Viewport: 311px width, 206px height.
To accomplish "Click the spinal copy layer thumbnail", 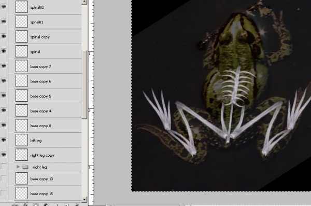I will point(21,36).
